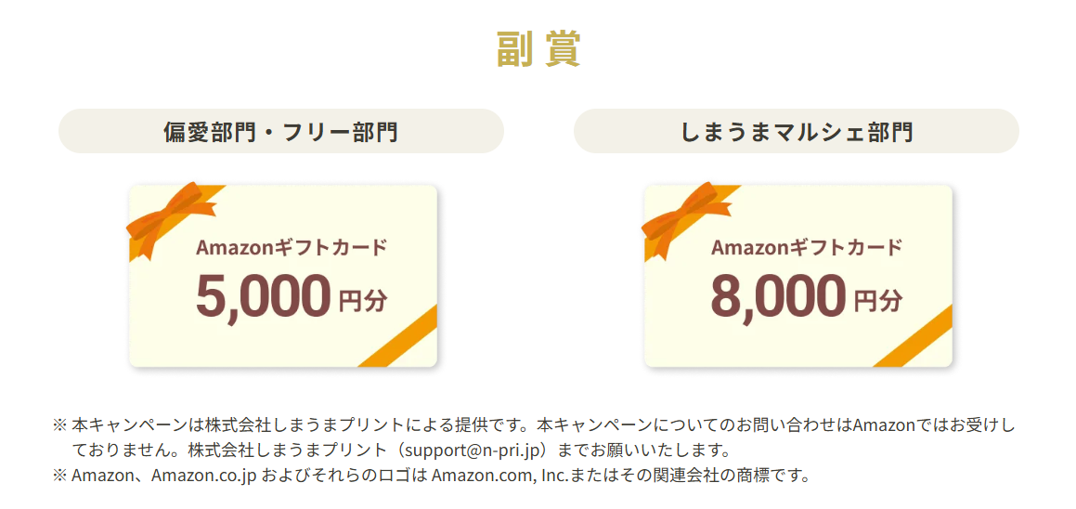This screenshot has width=1076, height=509.
Task: Click Amazonギフトカード text on right card
Action: (x=807, y=247)
